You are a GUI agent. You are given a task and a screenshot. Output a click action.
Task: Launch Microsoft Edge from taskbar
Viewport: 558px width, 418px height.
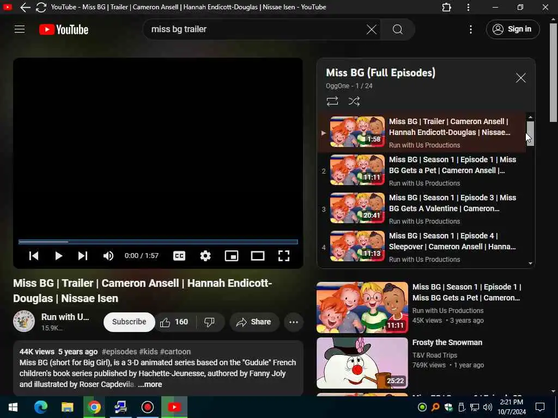40,407
